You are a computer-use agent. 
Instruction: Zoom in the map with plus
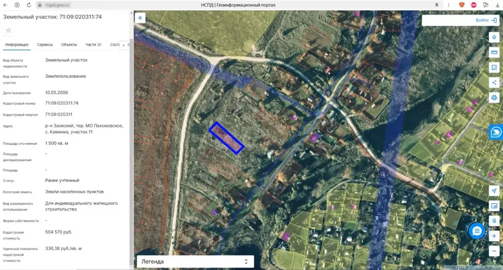coord(494,236)
